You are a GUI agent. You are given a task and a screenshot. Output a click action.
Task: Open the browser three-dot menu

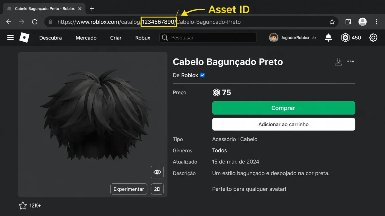(377, 22)
